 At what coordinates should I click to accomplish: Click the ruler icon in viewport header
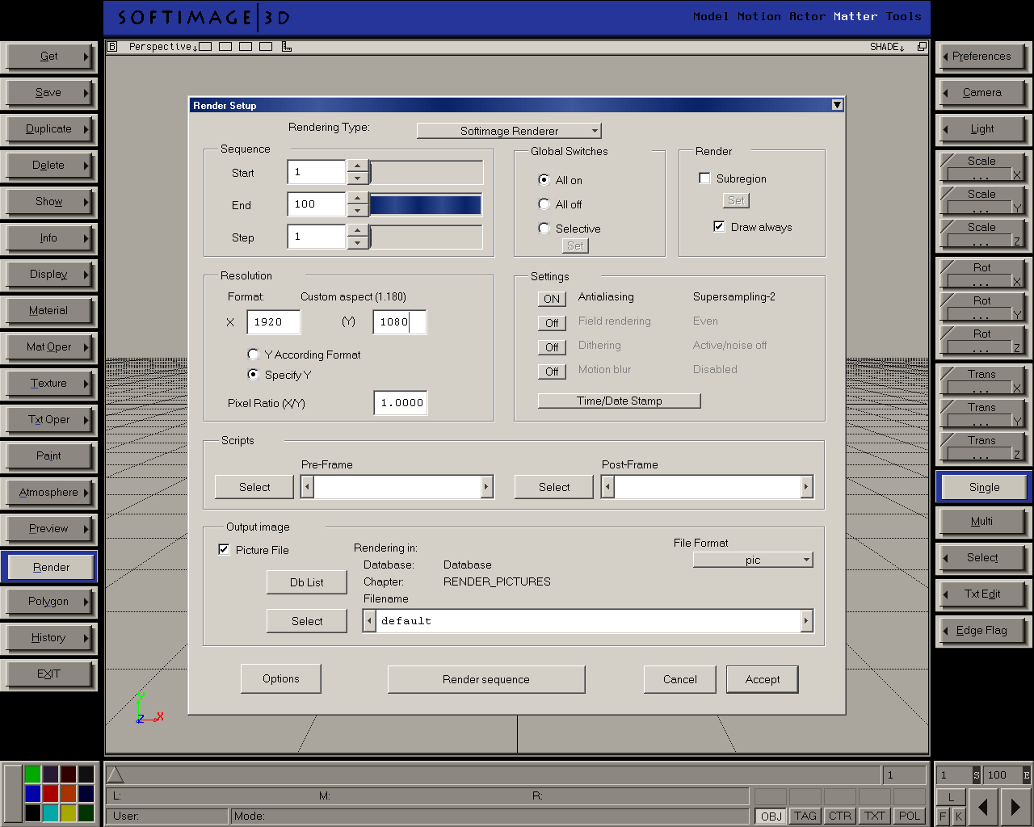coord(287,47)
